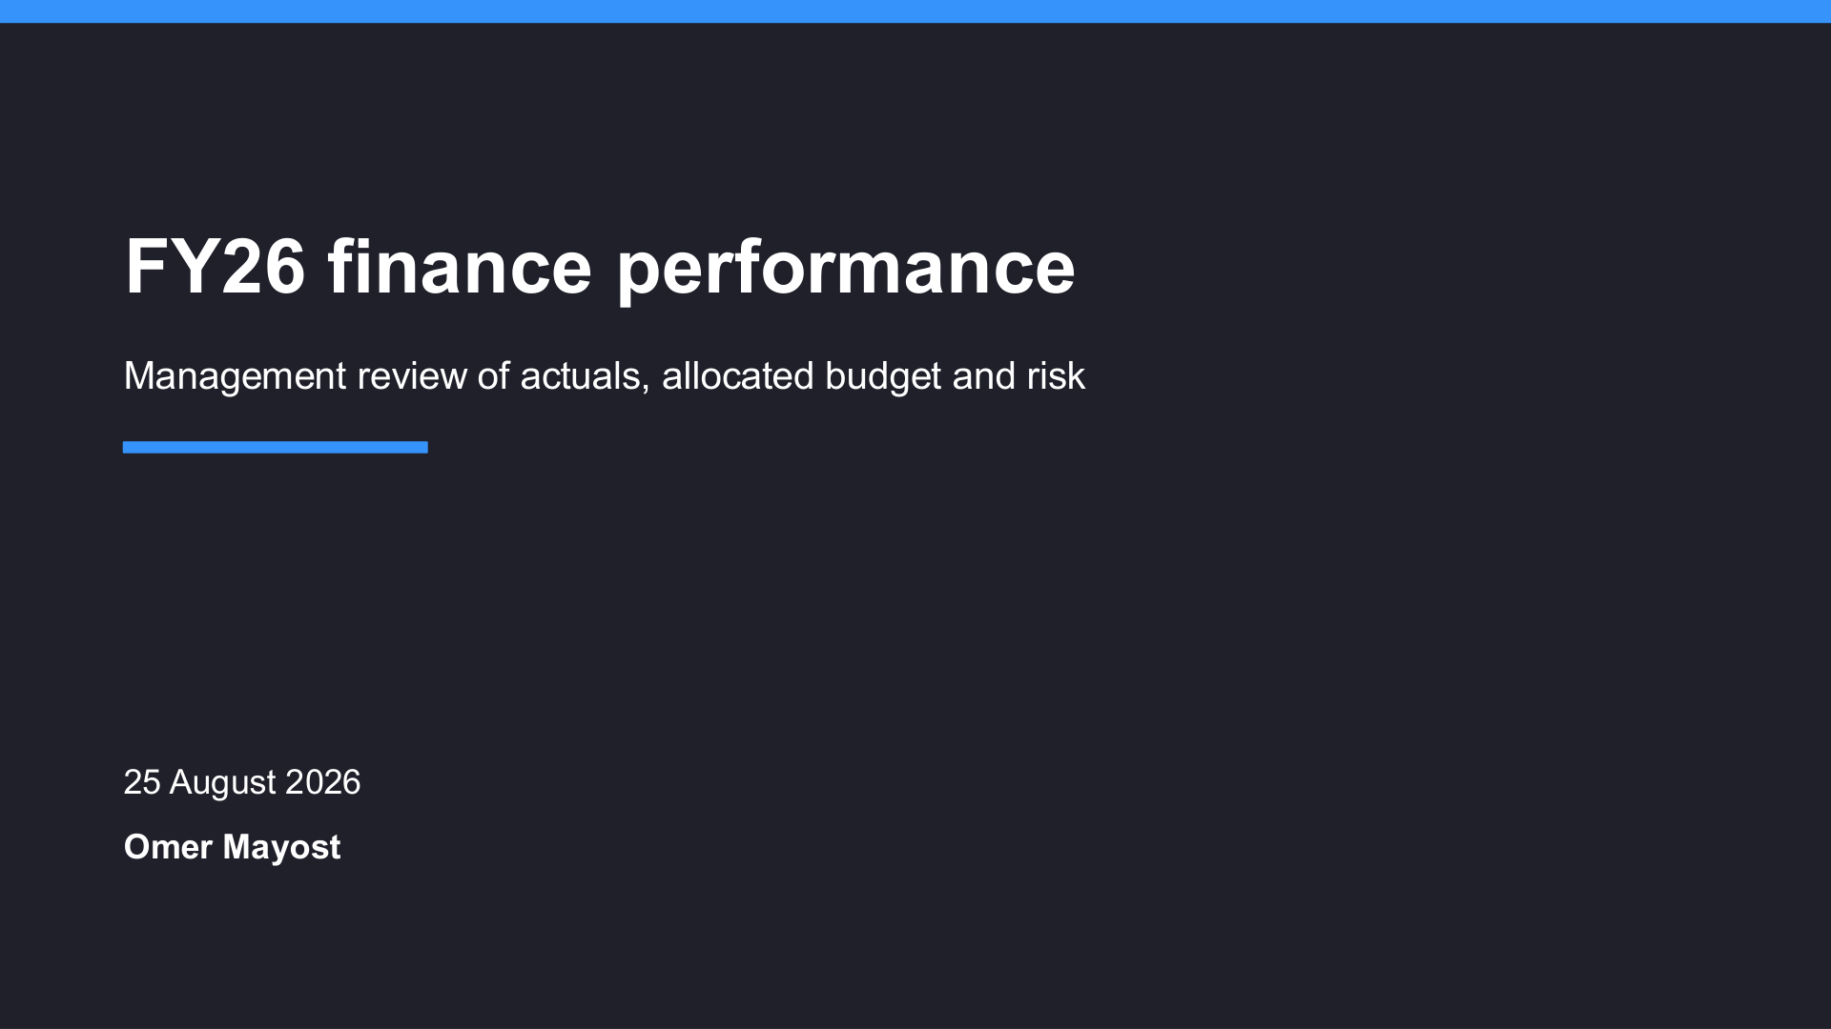Click the short blue accent line below subtitle
This screenshot has height=1029, width=1831.
click(276, 447)
